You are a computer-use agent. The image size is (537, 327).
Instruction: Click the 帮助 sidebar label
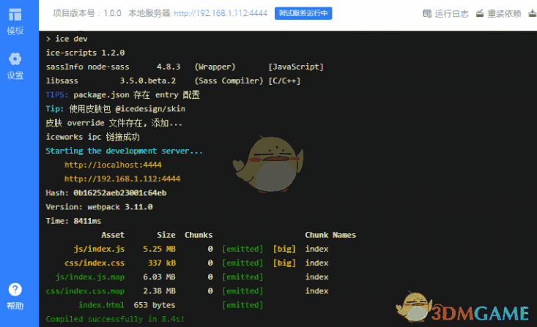coord(15,306)
